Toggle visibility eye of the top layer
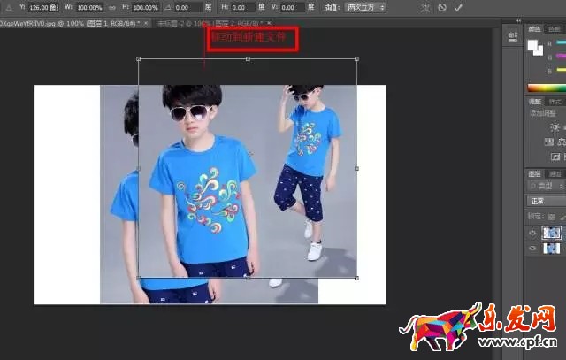Screen dimensions: 566x360 532,233
